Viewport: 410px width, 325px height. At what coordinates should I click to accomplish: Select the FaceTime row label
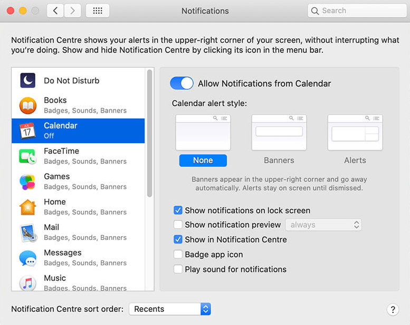click(61, 151)
